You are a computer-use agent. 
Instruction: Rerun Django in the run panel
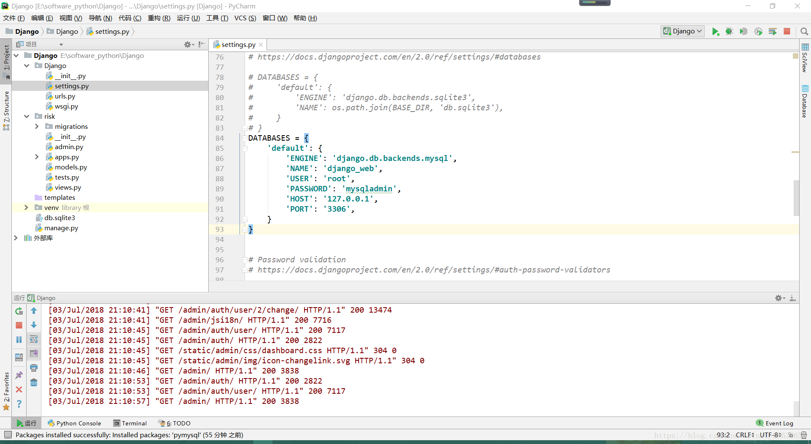pyautogui.click(x=19, y=311)
